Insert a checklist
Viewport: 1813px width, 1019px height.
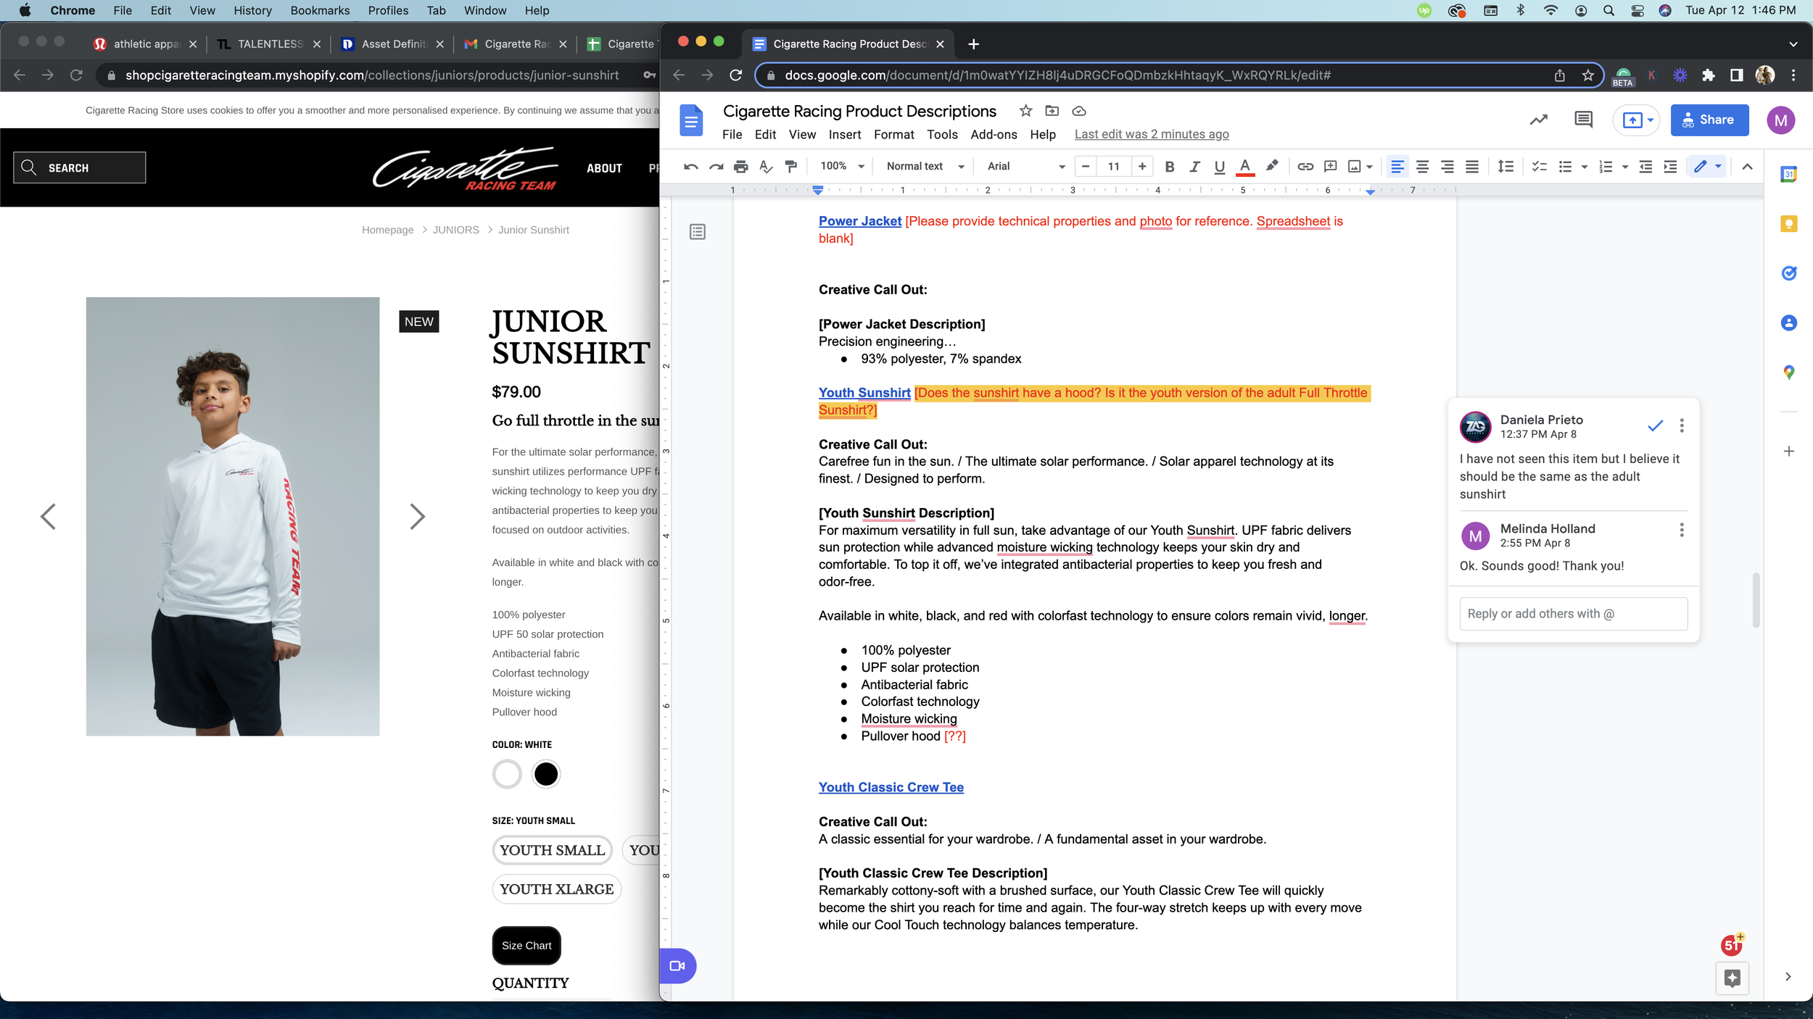pos(1539,167)
